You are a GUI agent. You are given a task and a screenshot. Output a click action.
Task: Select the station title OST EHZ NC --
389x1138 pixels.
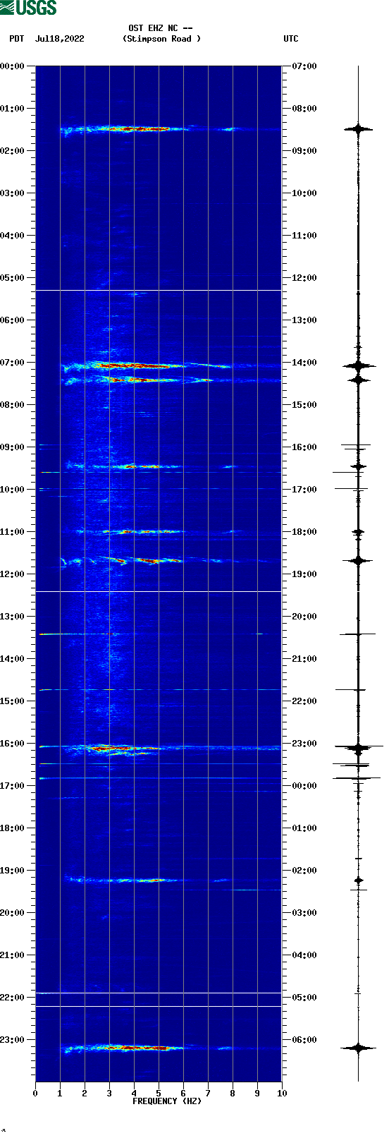pyautogui.click(x=161, y=29)
